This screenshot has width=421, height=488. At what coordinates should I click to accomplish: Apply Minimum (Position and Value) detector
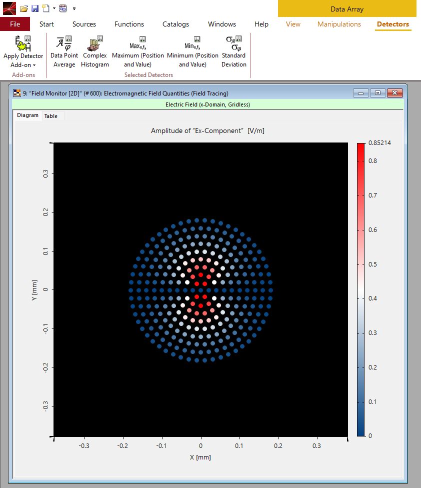point(192,51)
